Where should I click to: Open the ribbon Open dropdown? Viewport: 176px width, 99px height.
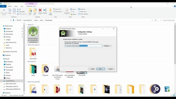tap(73, 9)
